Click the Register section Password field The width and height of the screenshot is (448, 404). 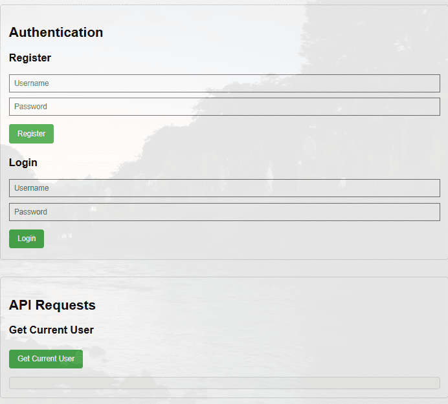tap(224, 107)
